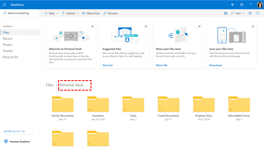Close the Scan your files here card

point(253,26)
